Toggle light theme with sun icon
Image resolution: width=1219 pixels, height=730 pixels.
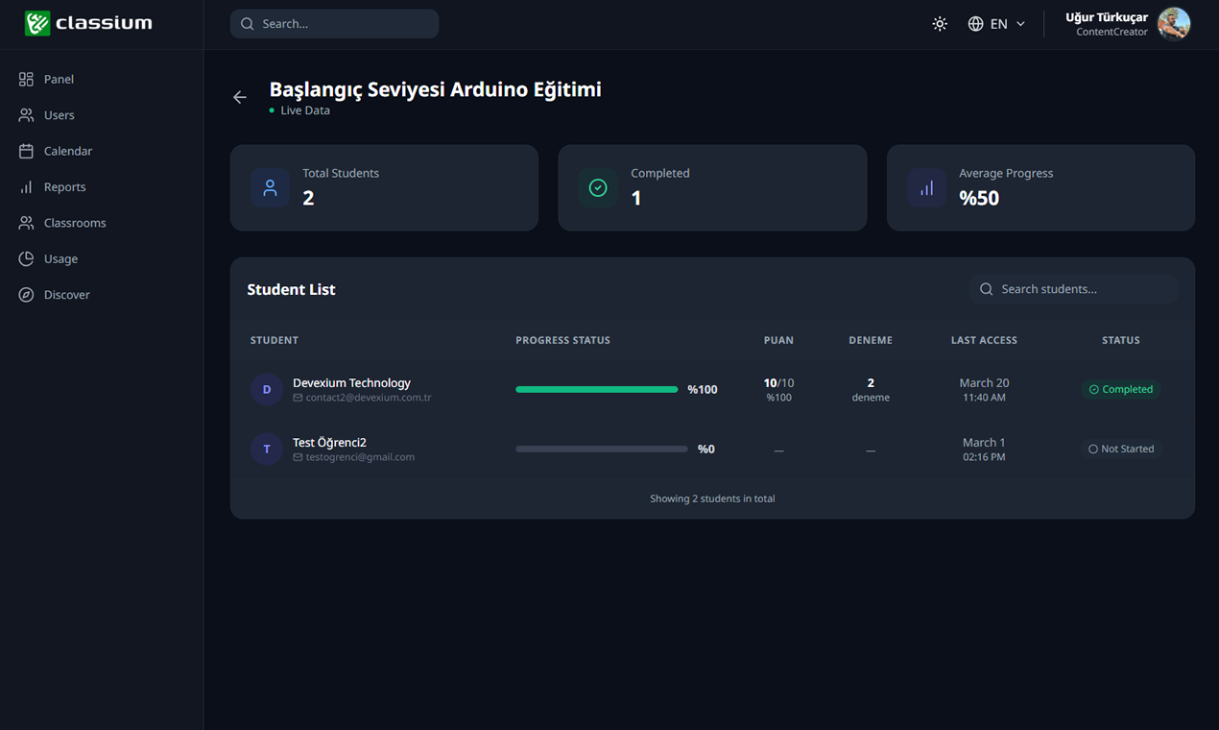[x=940, y=24]
